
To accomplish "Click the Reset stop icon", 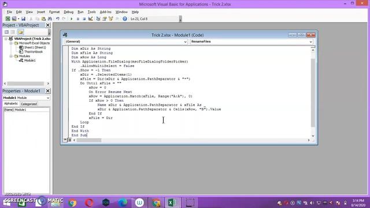I will coord(84,18).
